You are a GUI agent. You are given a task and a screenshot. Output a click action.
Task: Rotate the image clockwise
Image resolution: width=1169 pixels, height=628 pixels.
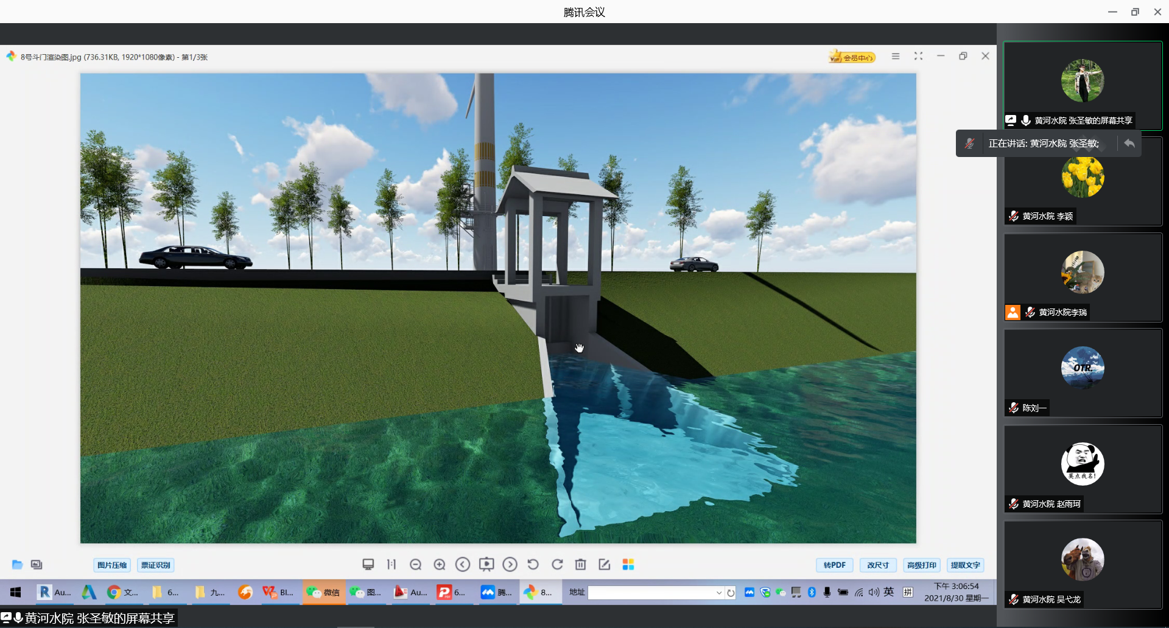[x=556, y=565]
